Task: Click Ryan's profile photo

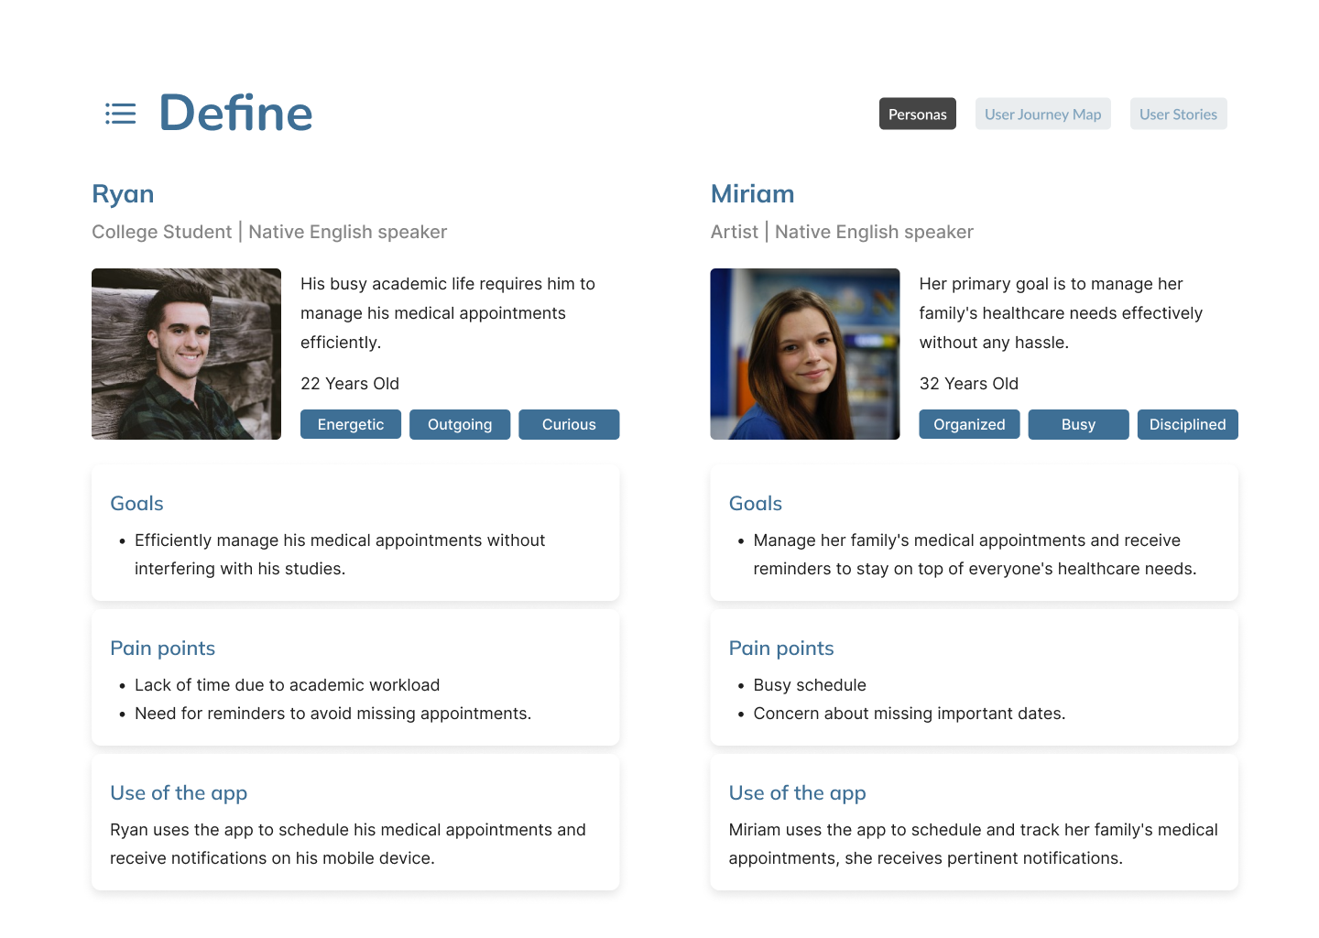Action: [x=186, y=354]
